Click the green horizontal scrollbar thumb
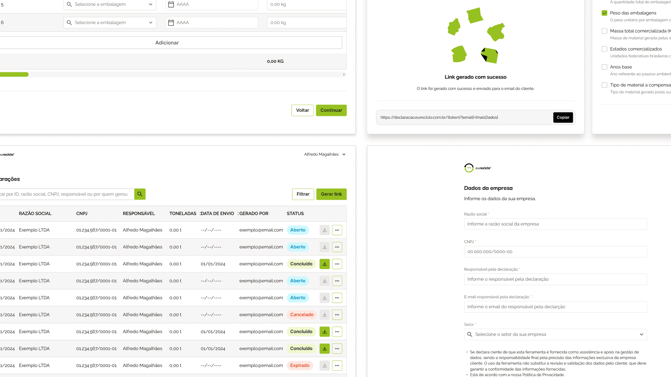Image resolution: width=671 pixels, height=377 pixels. 14,74
